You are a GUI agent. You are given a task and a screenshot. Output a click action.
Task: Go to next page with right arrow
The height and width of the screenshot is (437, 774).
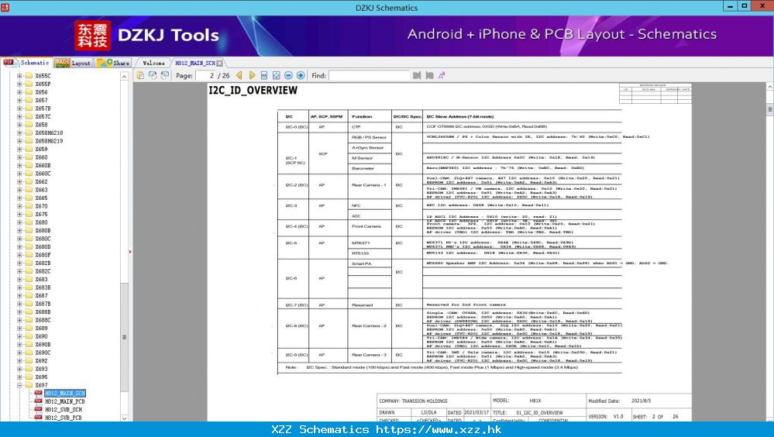252,76
